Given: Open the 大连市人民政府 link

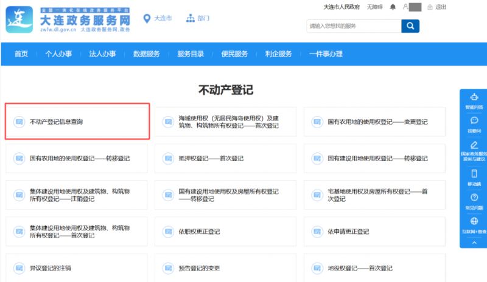Looking at the screenshot, I should click(x=342, y=7).
